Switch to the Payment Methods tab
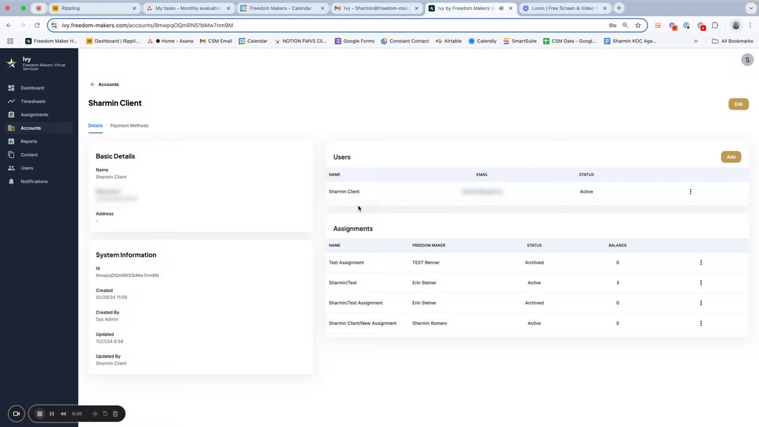Screen dimensions: 759x427 coord(129,126)
